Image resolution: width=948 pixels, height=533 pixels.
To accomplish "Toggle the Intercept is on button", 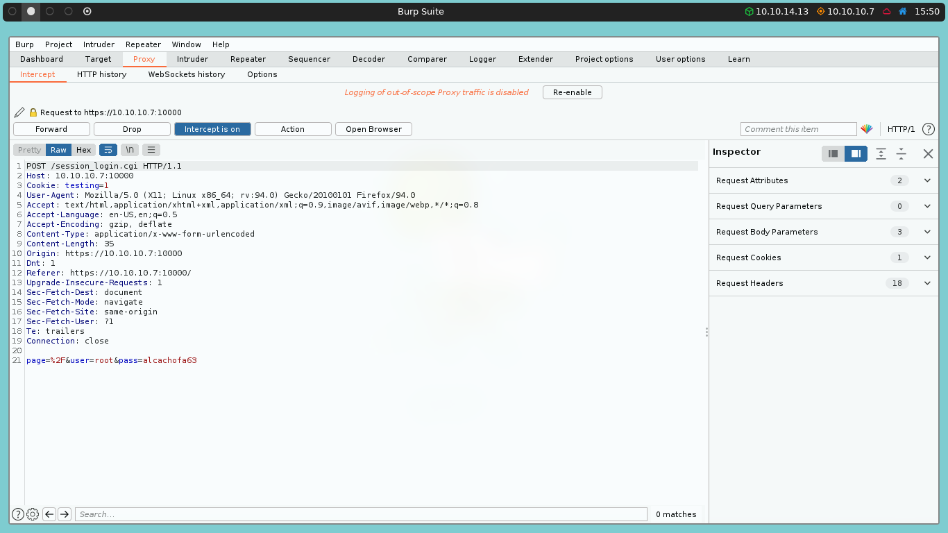I will (x=212, y=129).
